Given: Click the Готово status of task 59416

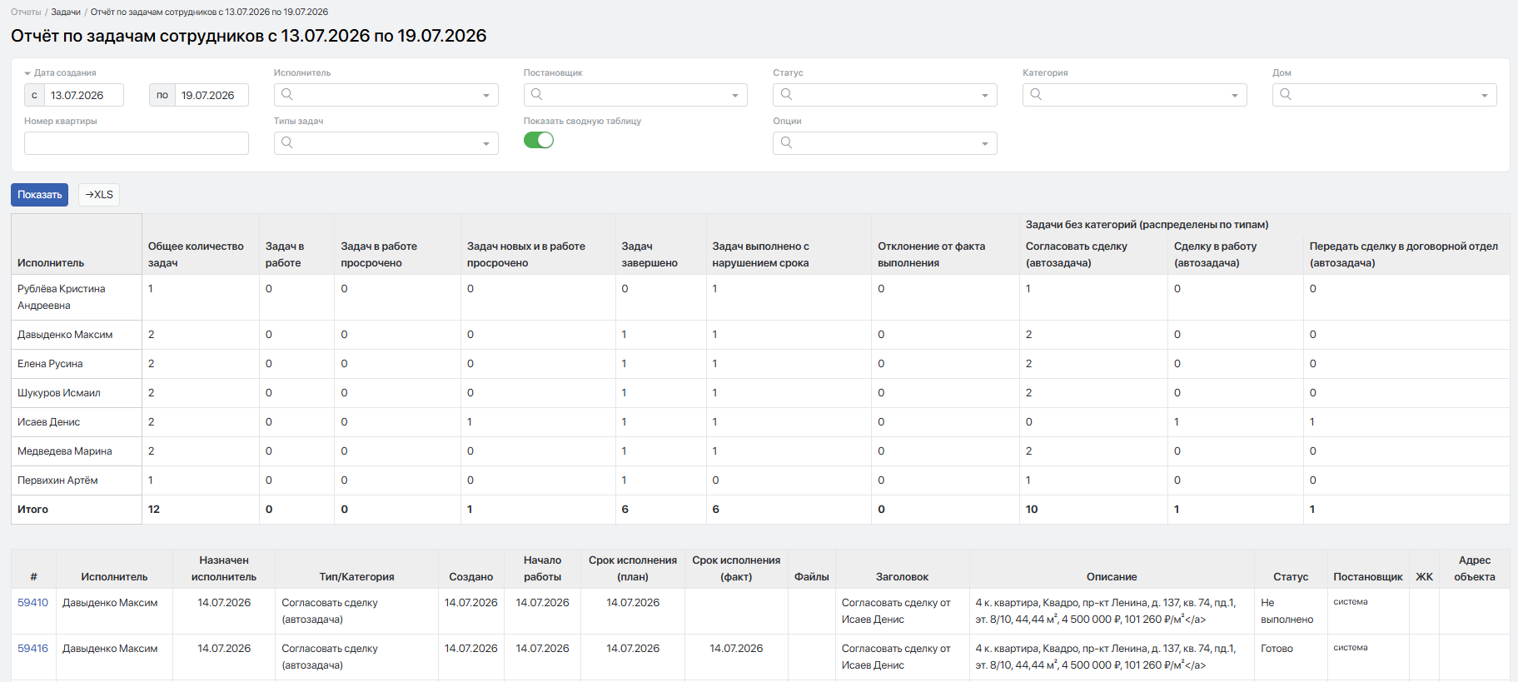Looking at the screenshot, I should point(1277,649).
